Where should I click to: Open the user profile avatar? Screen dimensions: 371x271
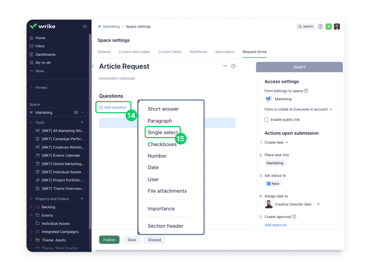pyautogui.click(x=337, y=26)
